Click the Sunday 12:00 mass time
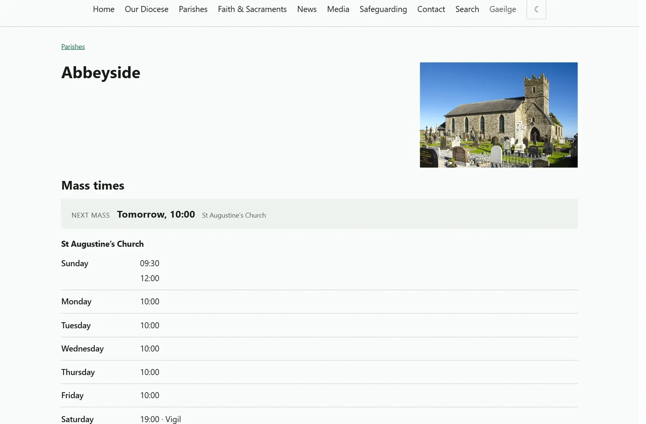 tap(150, 278)
